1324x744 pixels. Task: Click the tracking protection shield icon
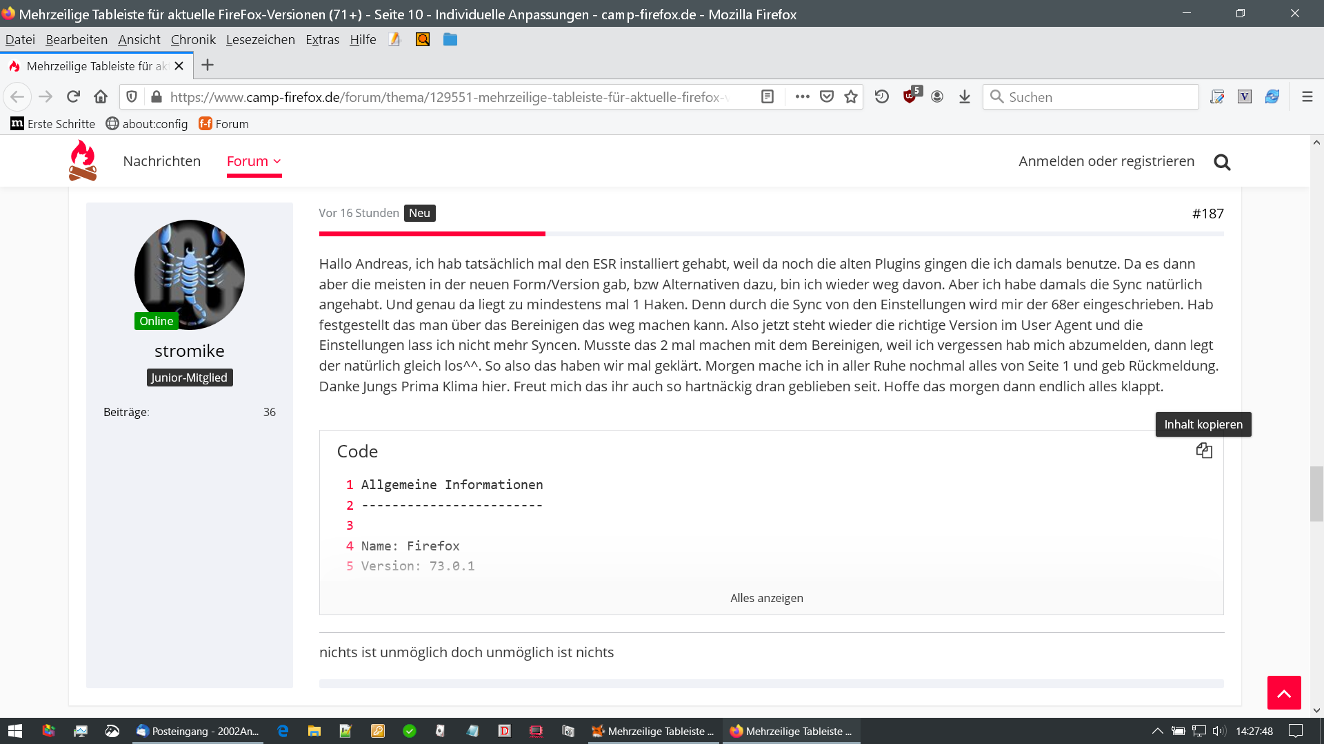click(132, 97)
